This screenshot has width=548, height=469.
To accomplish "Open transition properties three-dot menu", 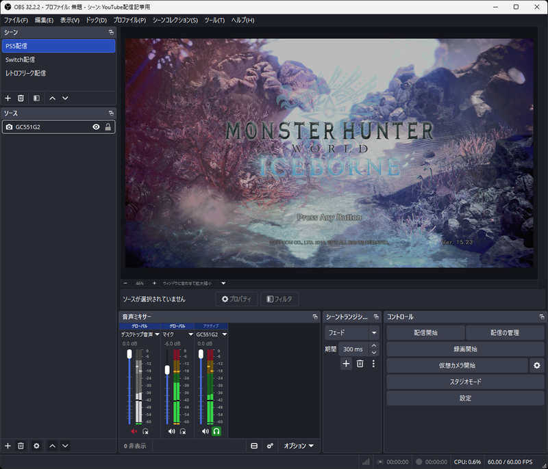I will 373,364.
